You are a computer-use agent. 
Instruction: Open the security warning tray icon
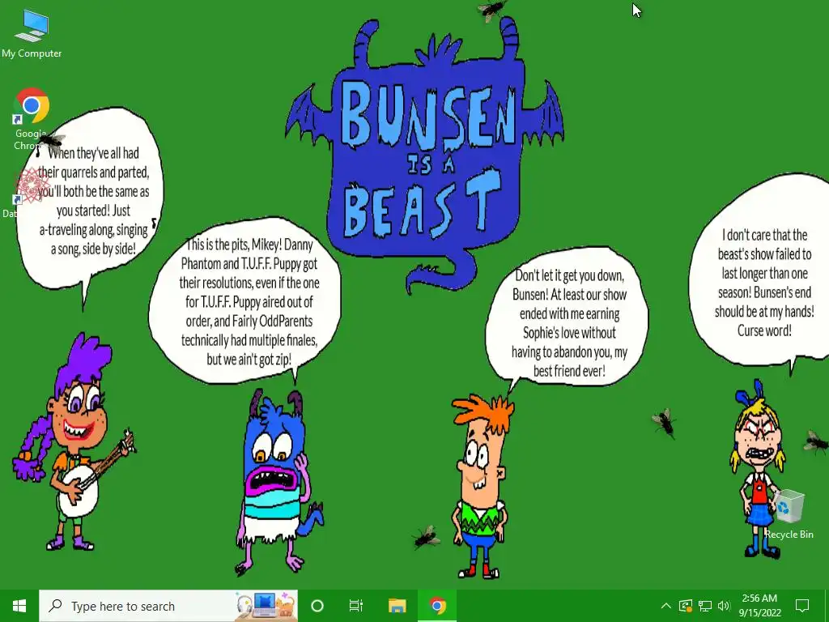(x=686, y=606)
